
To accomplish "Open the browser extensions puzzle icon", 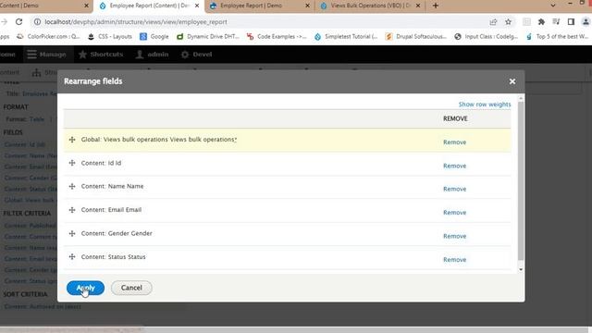I will coord(541,22).
